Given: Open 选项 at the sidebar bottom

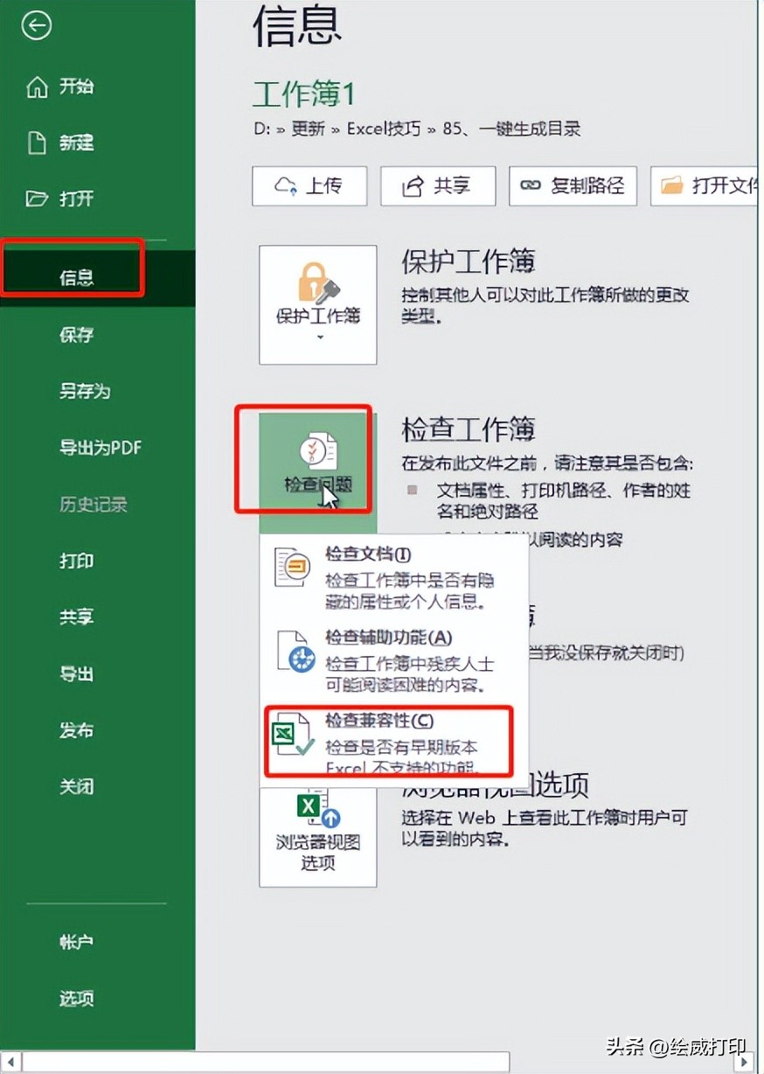Looking at the screenshot, I should (x=75, y=998).
